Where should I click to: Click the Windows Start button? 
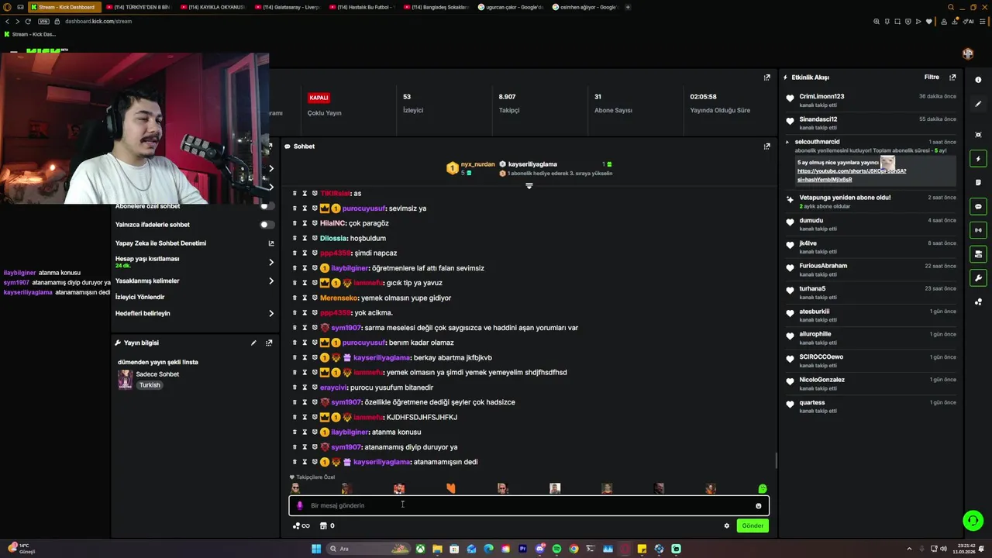316,549
